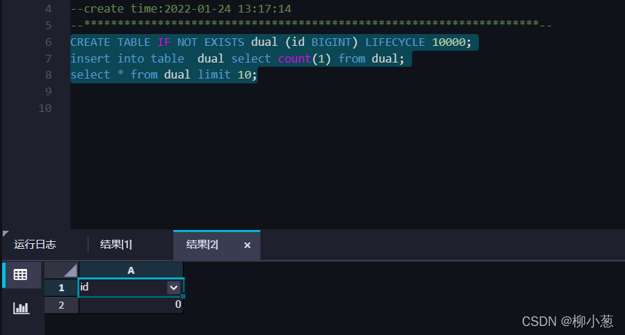Viewport: 625px width, 335px height.
Task: Switch to table grid view icon
Action: [x=20, y=275]
